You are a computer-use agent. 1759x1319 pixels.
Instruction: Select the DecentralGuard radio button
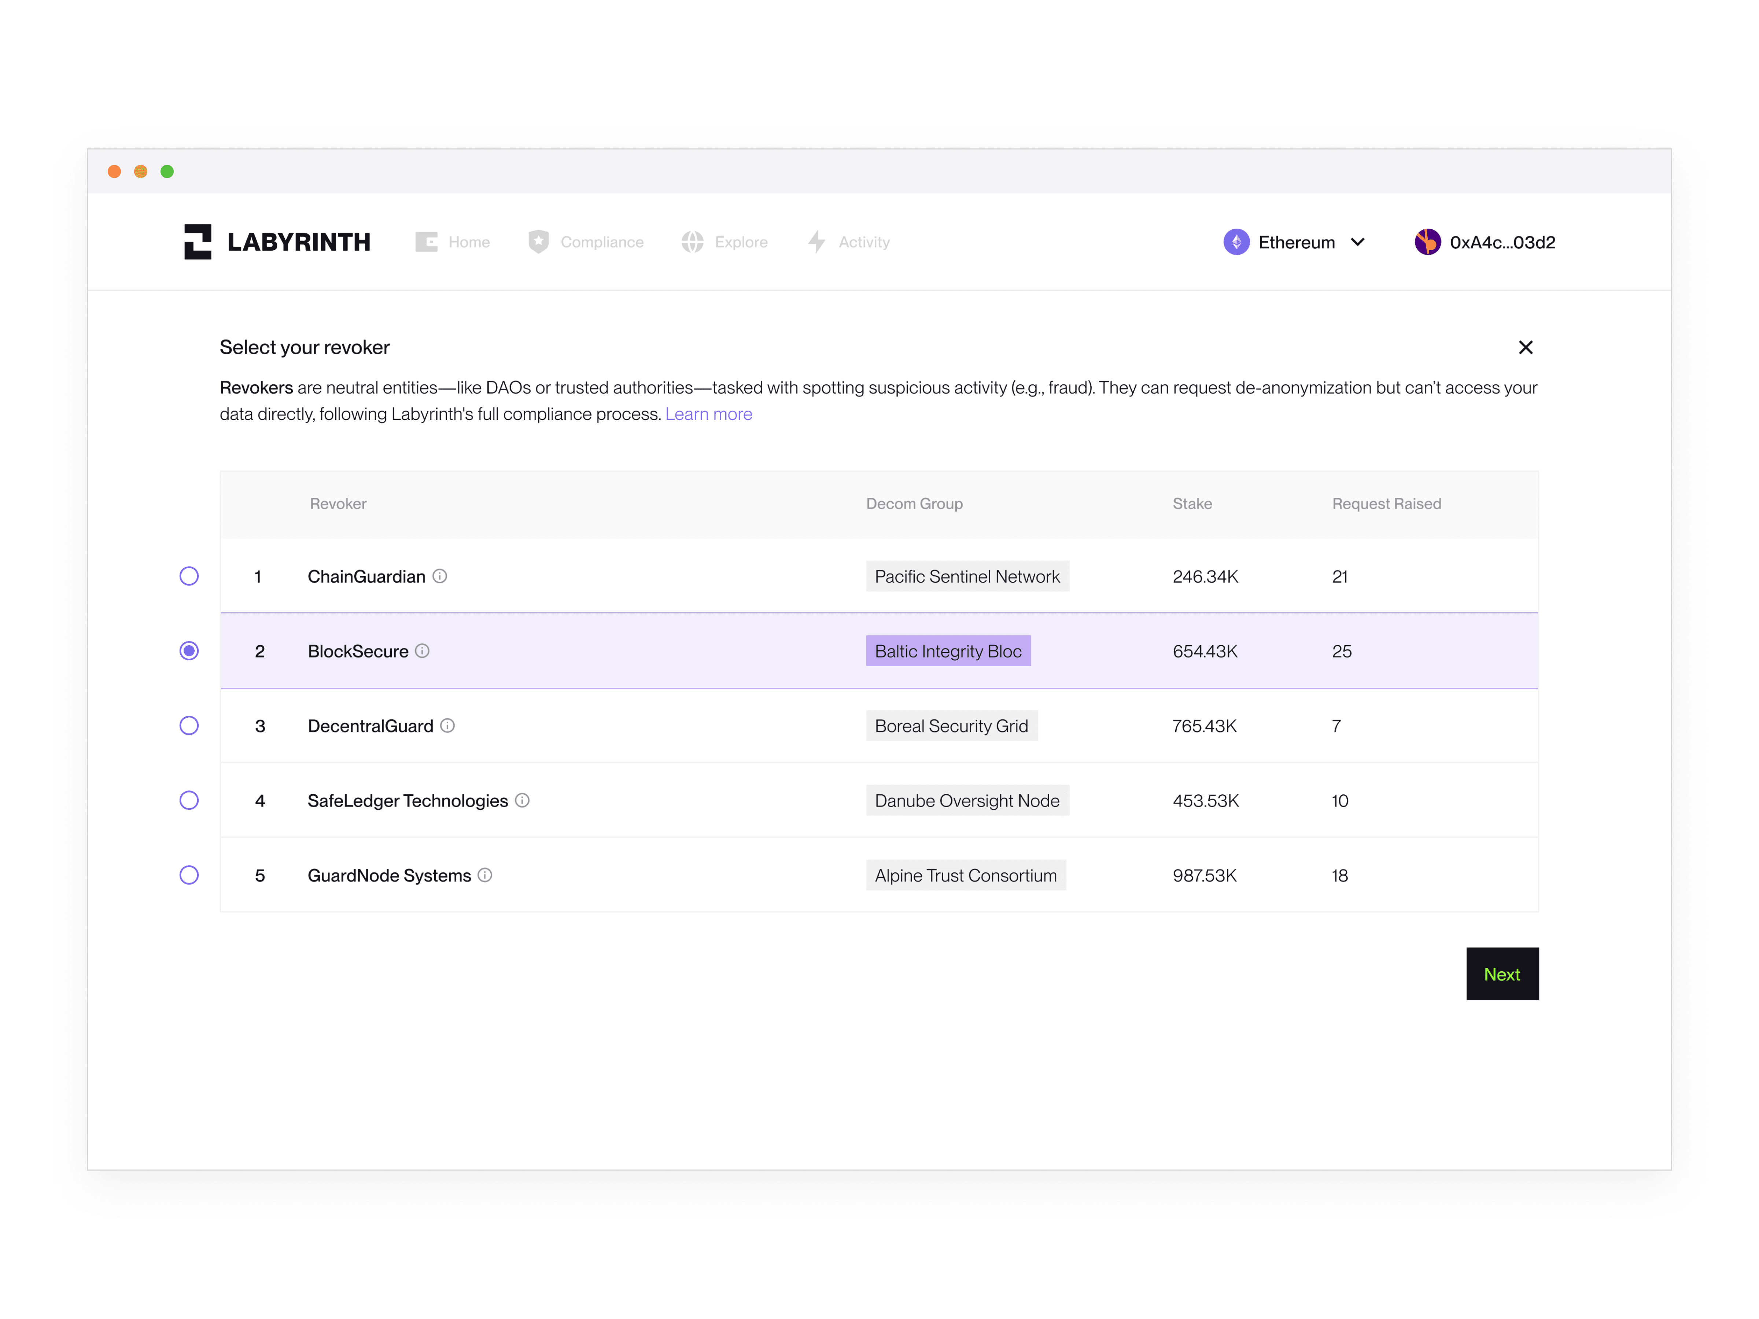point(189,725)
